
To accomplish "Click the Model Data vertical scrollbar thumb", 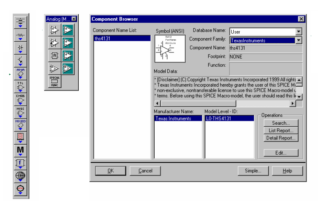I will [299, 85].
